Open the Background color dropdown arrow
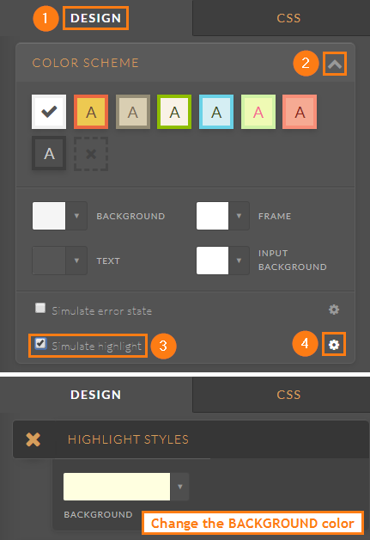This screenshot has width=370, height=540. [x=76, y=216]
